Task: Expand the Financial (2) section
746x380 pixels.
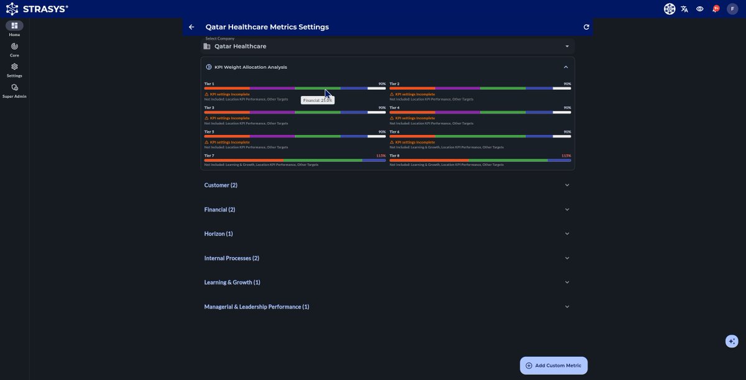Action: (x=387, y=209)
